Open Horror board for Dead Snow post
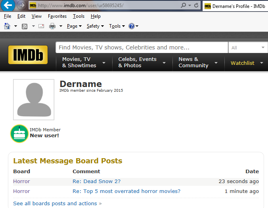Screen dimensions: 268x208 coord(21,181)
